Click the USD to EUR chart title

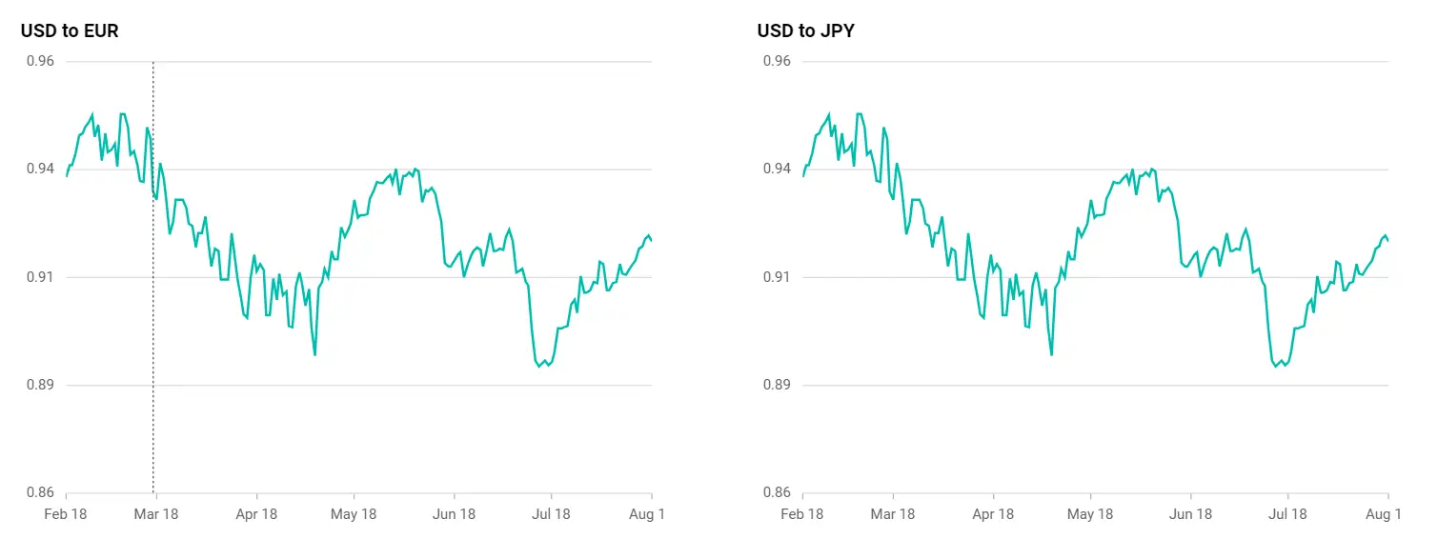click(70, 30)
